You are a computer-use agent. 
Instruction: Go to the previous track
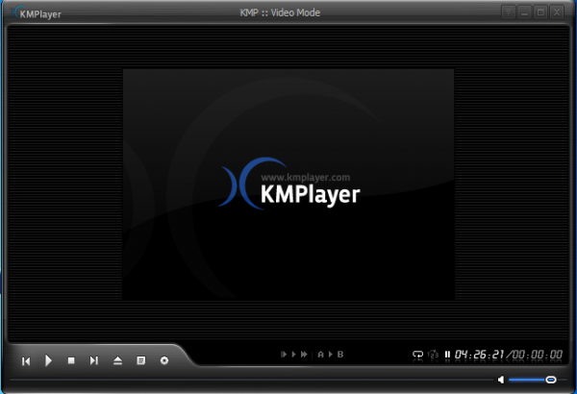26,361
